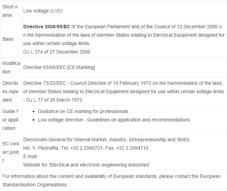The width and height of the screenshot is (227, 191).
Task: Open Guidance on CE marking for professionals
Action: 83,111
